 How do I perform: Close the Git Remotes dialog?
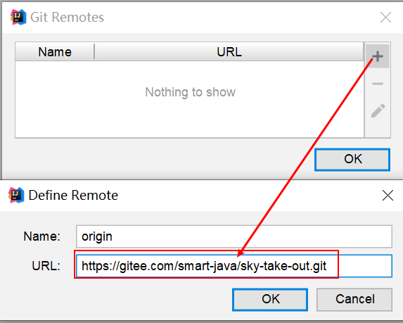[385, 18]
